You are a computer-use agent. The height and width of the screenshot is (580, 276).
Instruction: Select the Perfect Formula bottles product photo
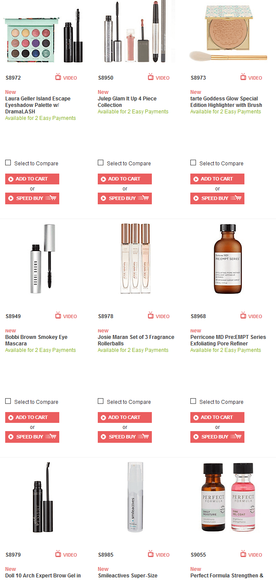(x=228, y=497)
